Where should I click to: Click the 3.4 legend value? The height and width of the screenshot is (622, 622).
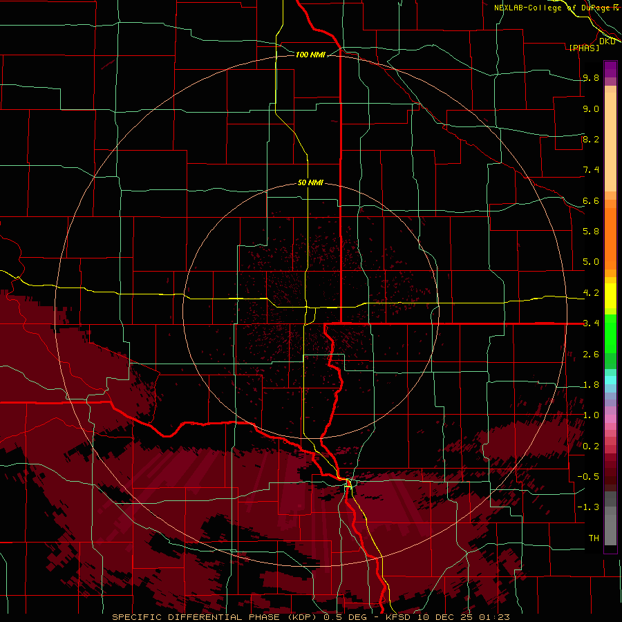(x=591, y=323)
